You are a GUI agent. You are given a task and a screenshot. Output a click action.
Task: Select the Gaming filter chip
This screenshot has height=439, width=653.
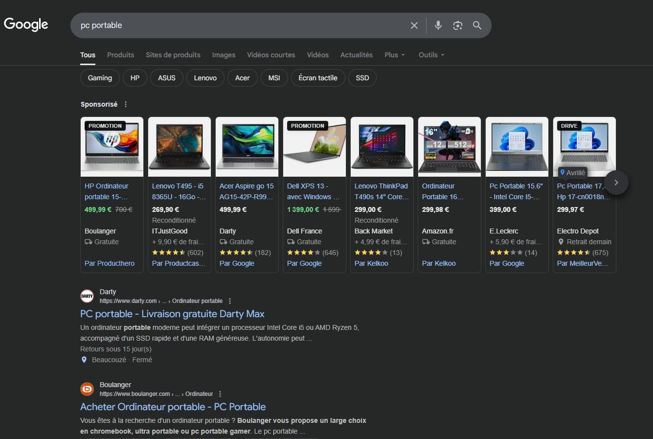[x=99, y=77]
